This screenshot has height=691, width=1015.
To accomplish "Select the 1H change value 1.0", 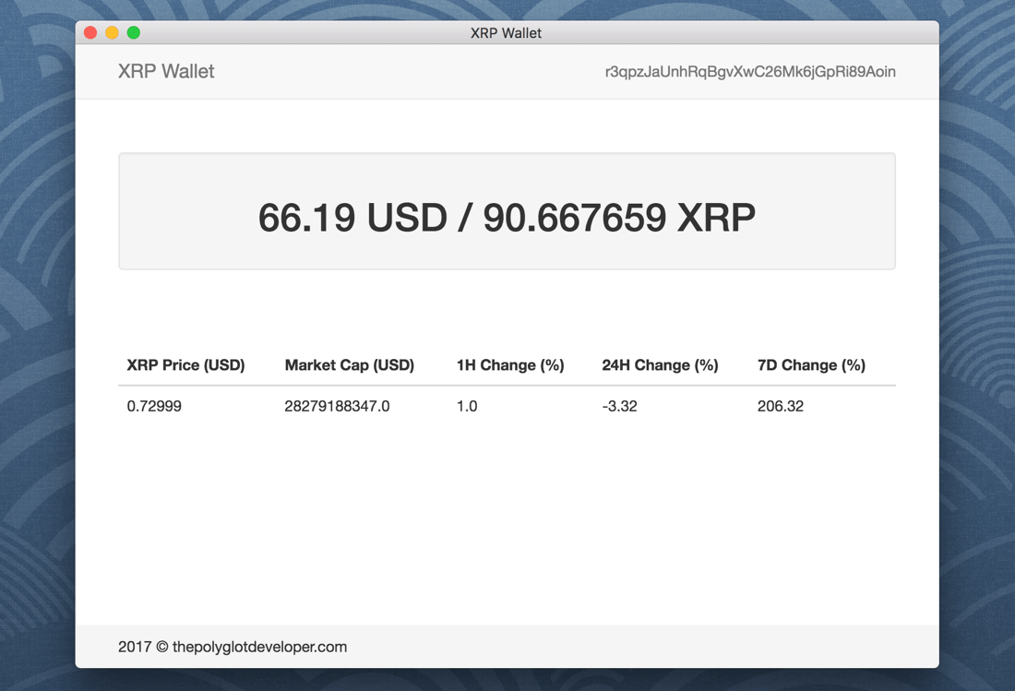I will 466,406.
